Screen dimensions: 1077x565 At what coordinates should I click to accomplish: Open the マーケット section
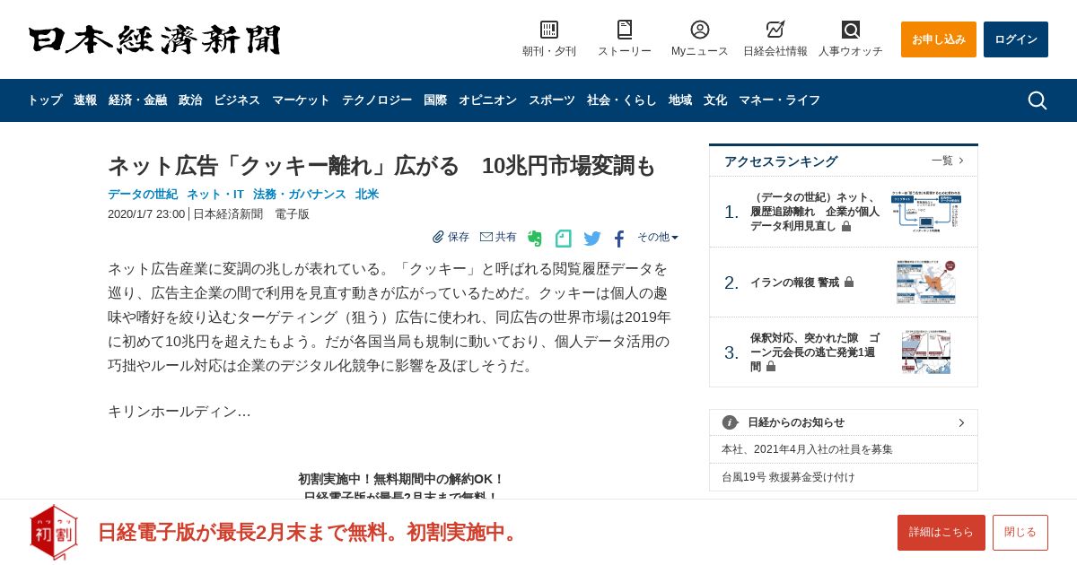click(x=301, y=100)
